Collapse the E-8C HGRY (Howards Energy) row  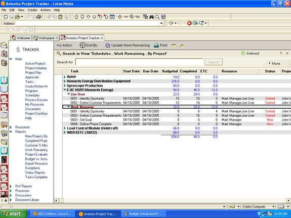(65, 90)
